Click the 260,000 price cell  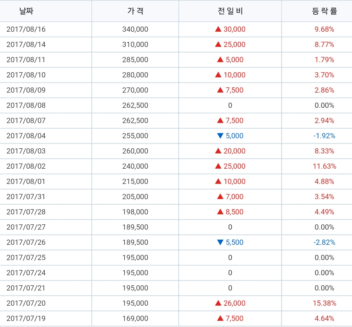tap(135, 151)
